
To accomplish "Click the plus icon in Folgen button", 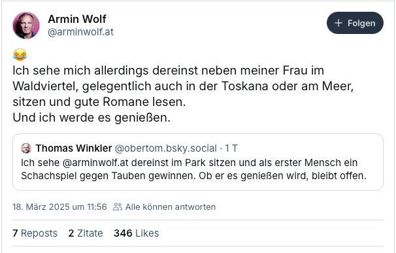I will [x=338, y=23].
